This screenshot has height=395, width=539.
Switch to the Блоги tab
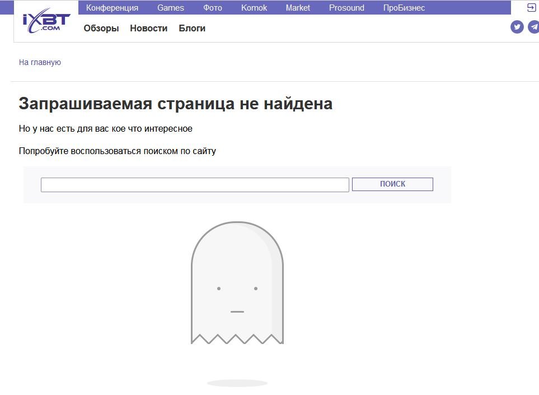coord(192,29)
